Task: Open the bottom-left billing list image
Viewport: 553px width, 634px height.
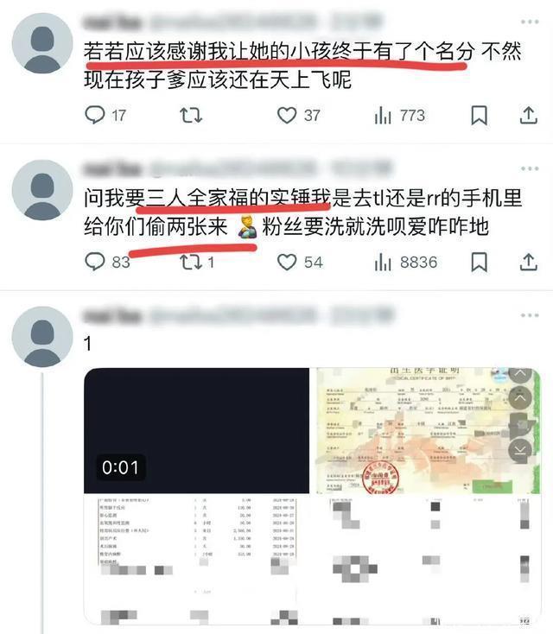Action: (191, 561)
